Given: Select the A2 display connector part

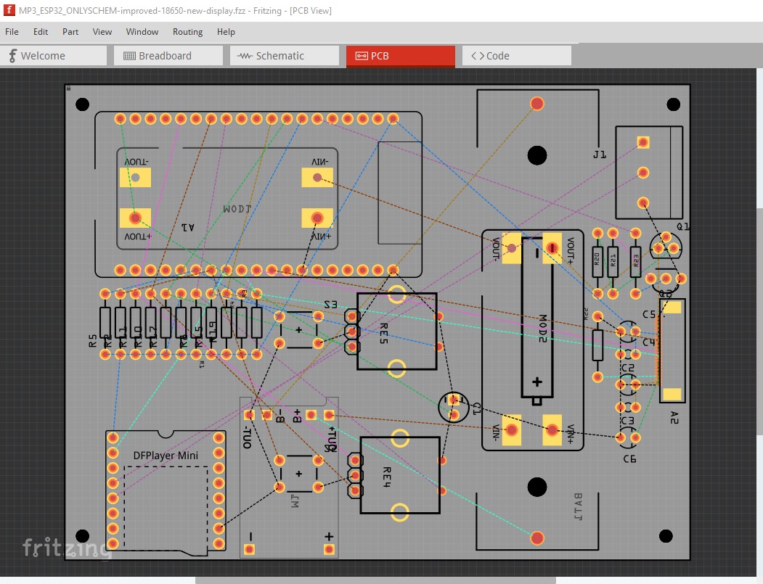Looking at the screenshot, I should click(672, 351).
